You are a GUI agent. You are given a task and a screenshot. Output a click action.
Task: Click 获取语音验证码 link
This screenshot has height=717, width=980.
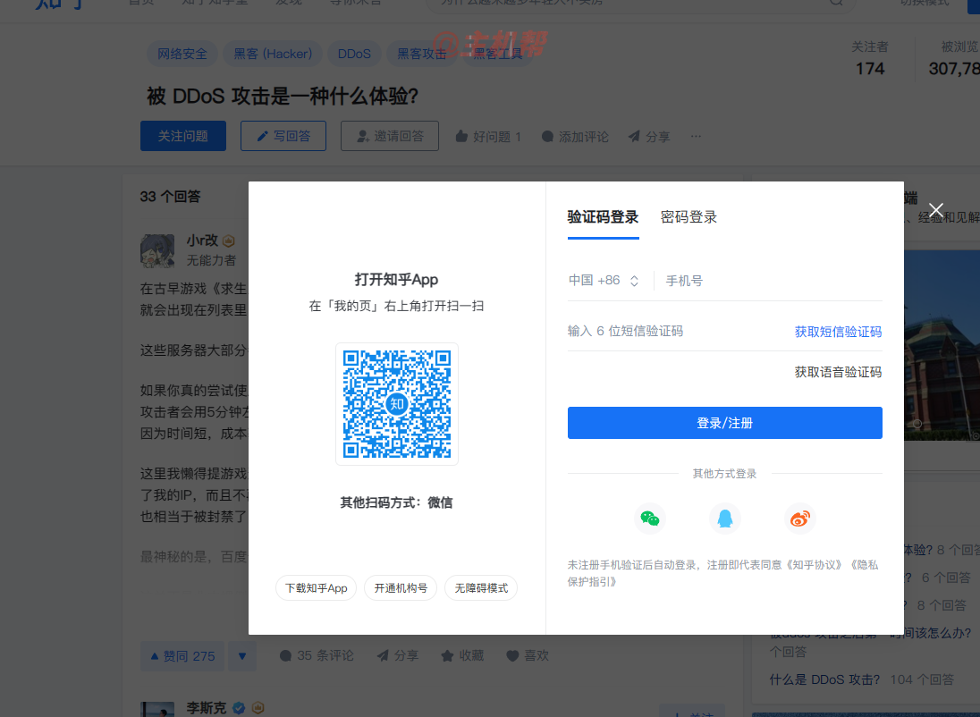click(x=838, y=372)
